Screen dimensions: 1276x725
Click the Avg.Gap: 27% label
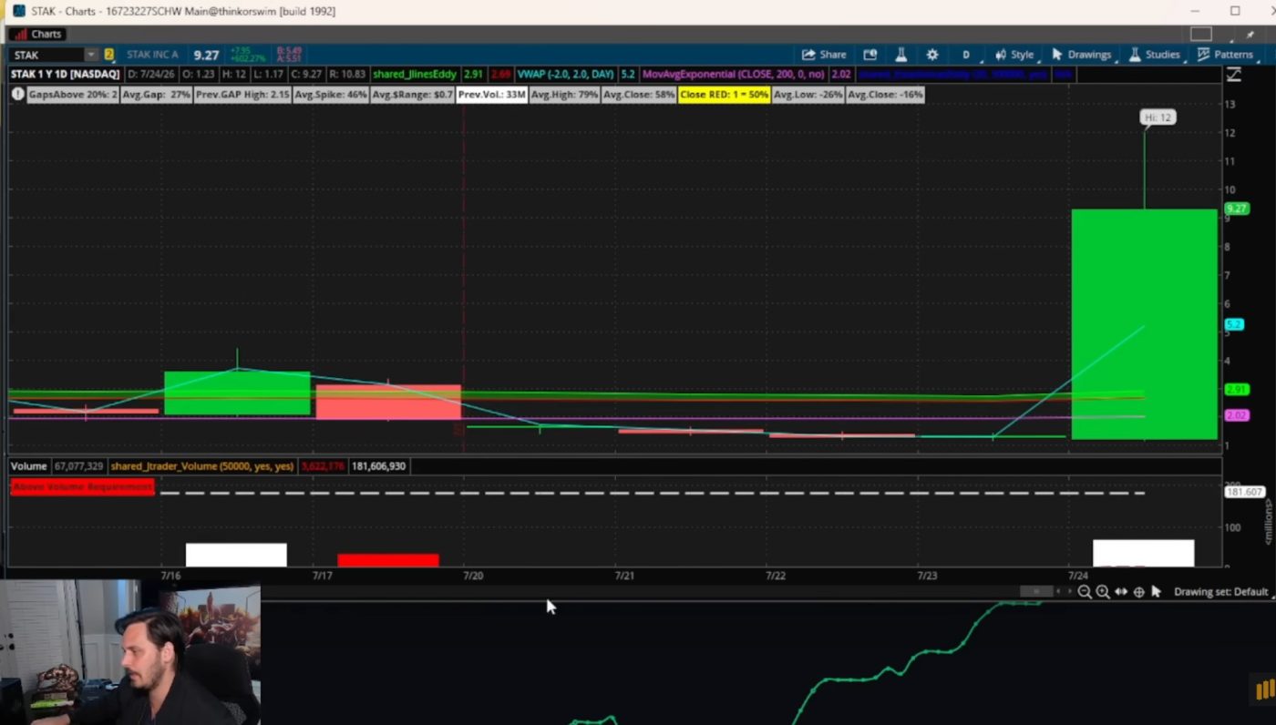[x=156, y=94]
